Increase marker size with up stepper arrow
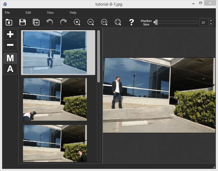The height and width of the screenshot is (171, 218). point(211,21)
